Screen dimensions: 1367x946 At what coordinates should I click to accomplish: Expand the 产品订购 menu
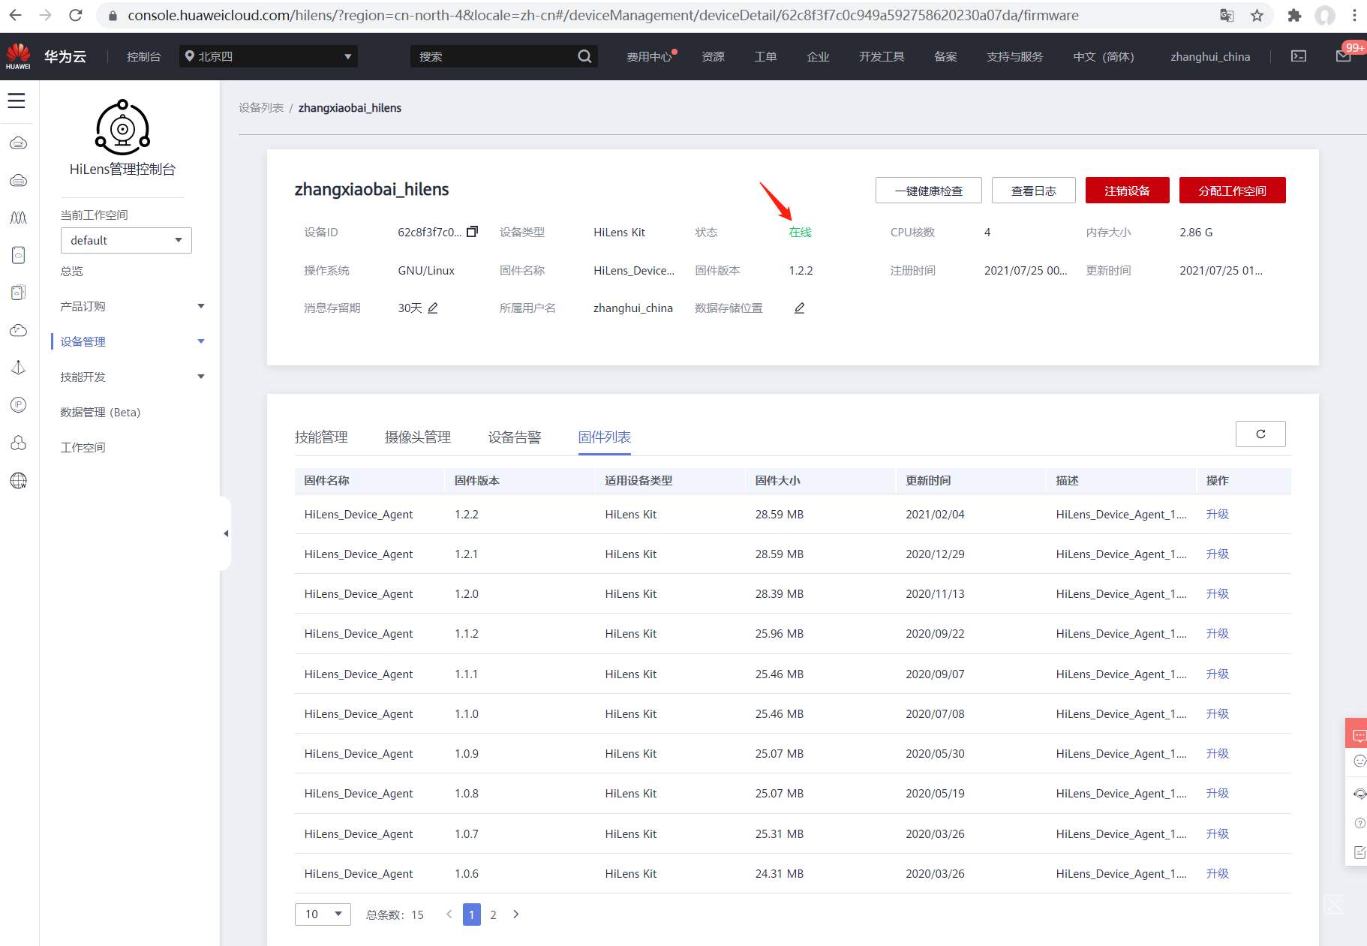click(x=133, y=306)
